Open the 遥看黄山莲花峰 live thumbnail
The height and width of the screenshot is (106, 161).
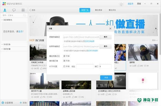tap(76, 85)
